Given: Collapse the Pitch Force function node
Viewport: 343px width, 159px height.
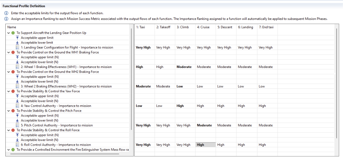Looking at the screenshot, I should [x=9, y=111].
